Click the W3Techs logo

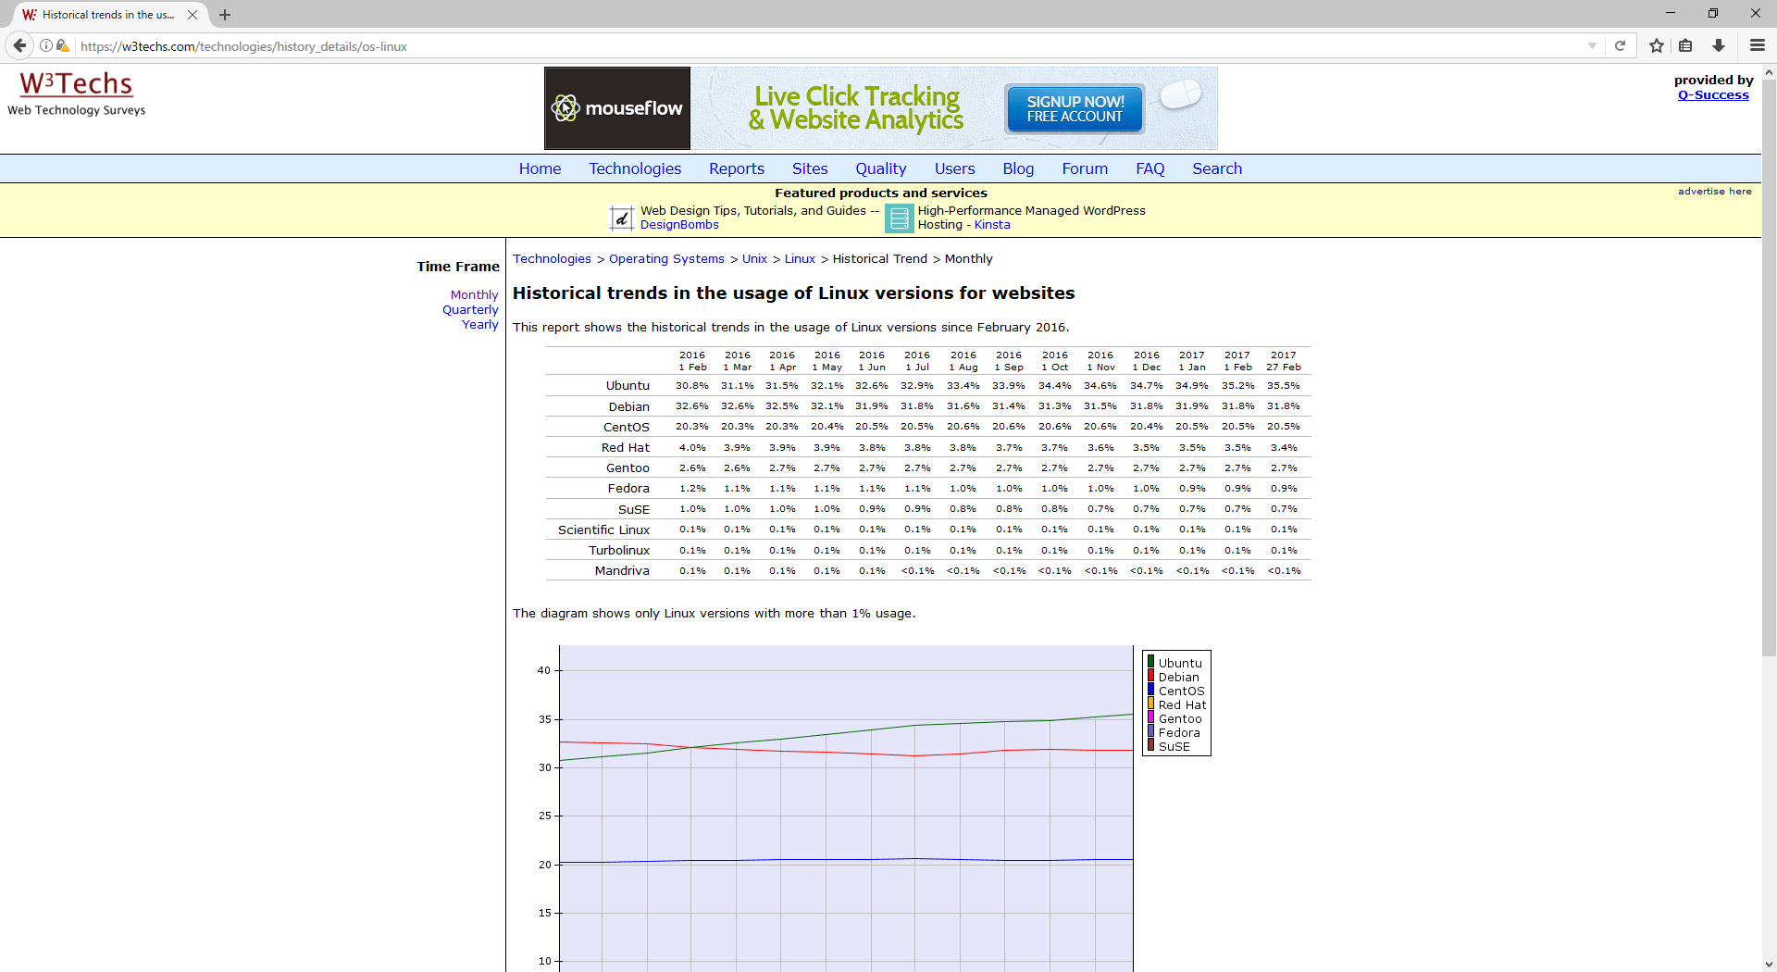76,85
